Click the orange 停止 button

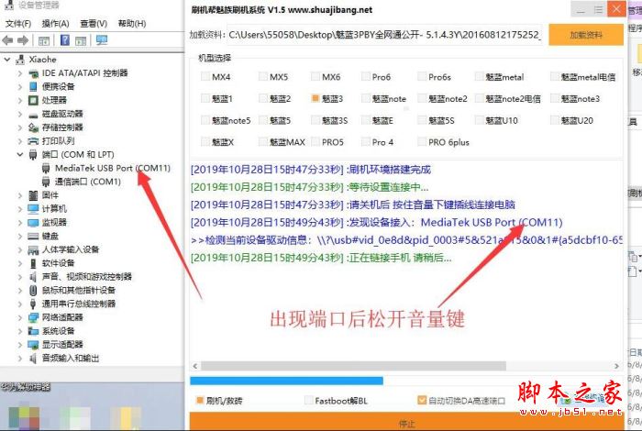(x=406, y=422)
